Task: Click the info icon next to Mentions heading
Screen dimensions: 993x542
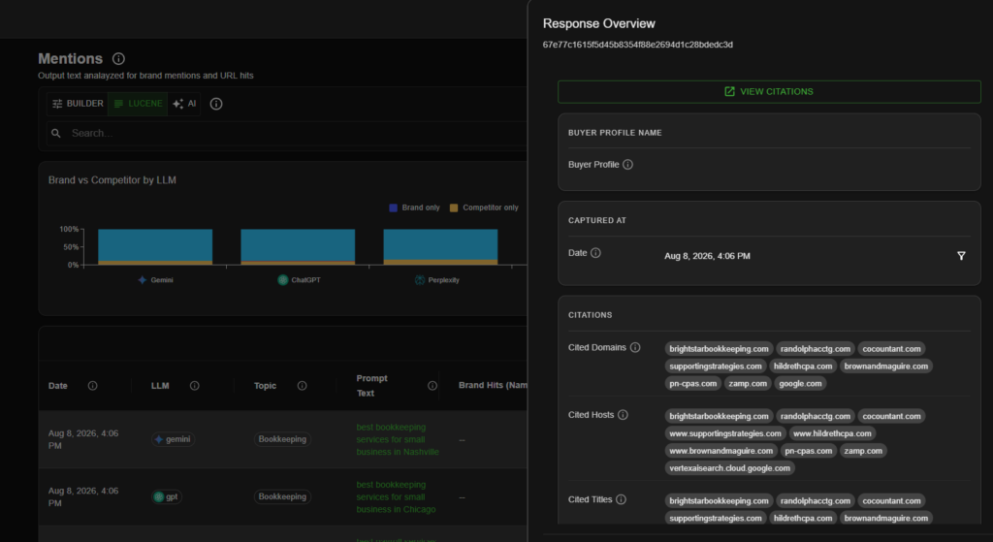Action: [118, 59]
